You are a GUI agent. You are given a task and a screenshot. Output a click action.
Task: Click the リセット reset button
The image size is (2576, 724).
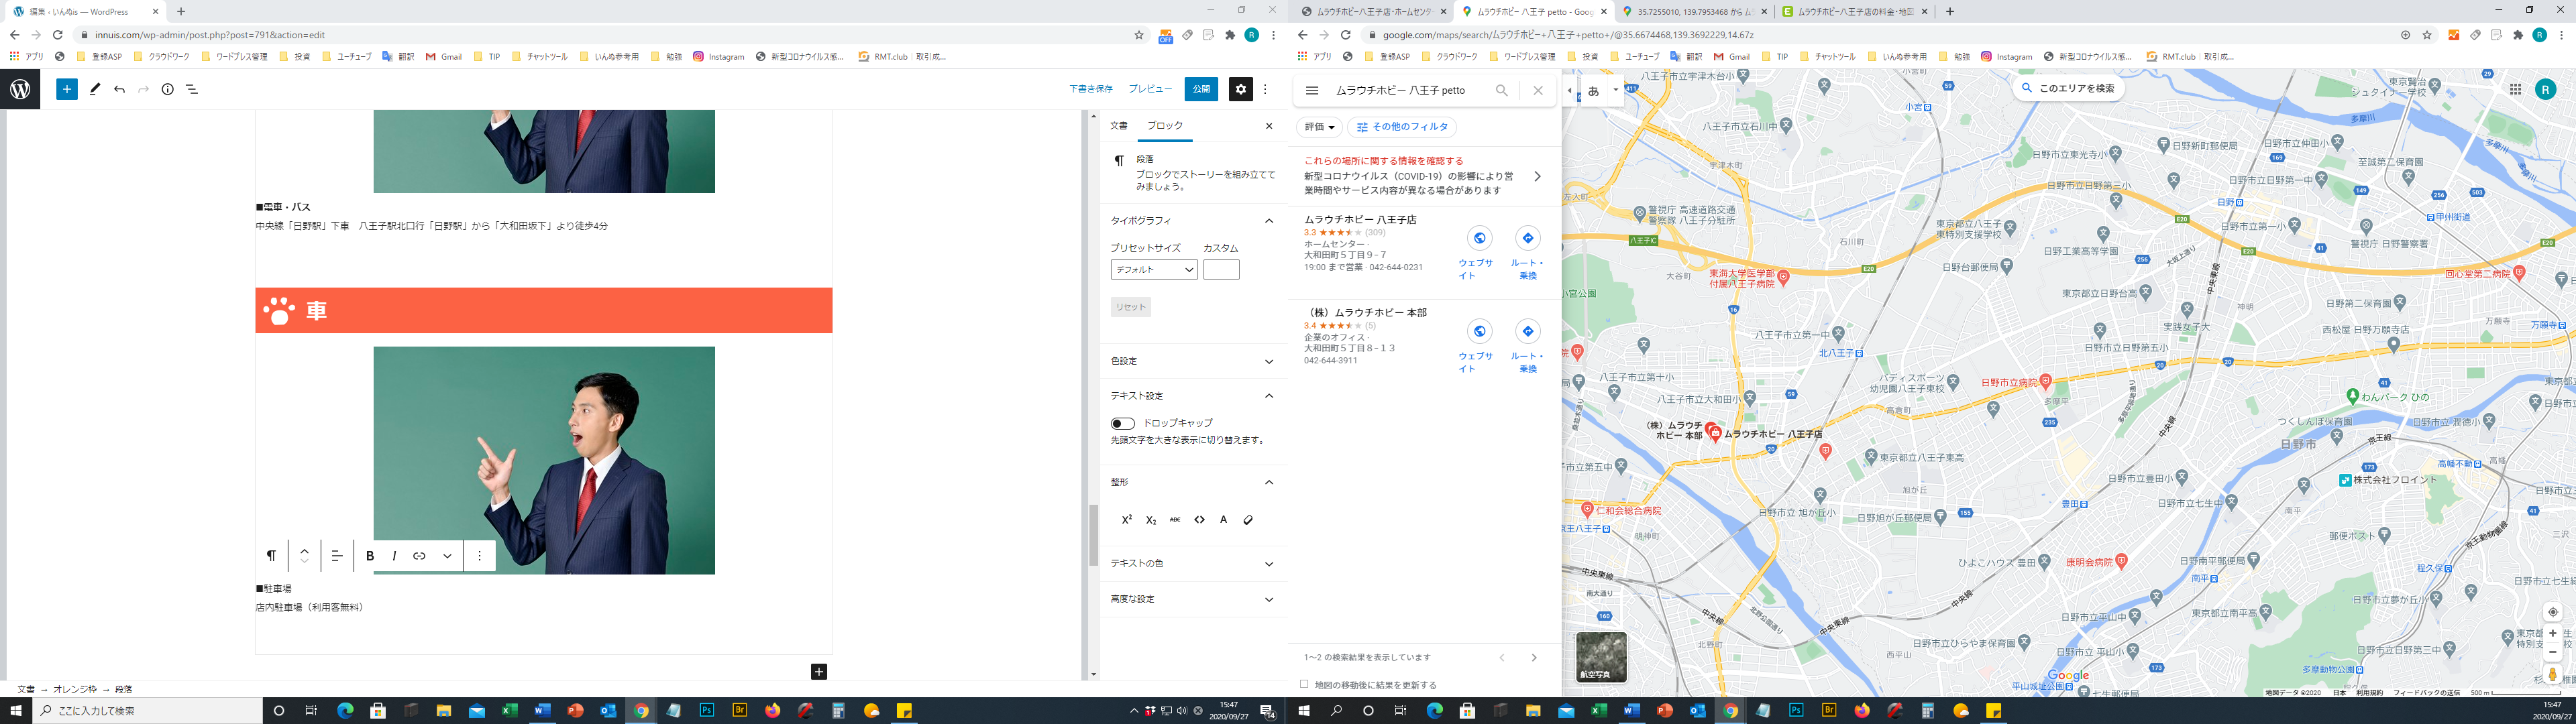[x=1131, y=307]
